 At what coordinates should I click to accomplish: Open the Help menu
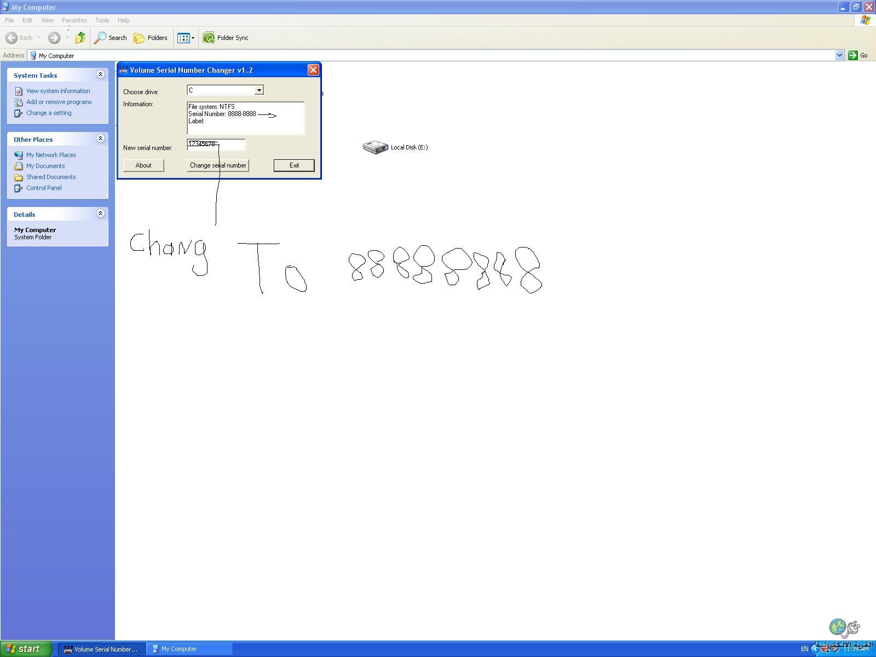pyautogui.click(x=124, y=20)
